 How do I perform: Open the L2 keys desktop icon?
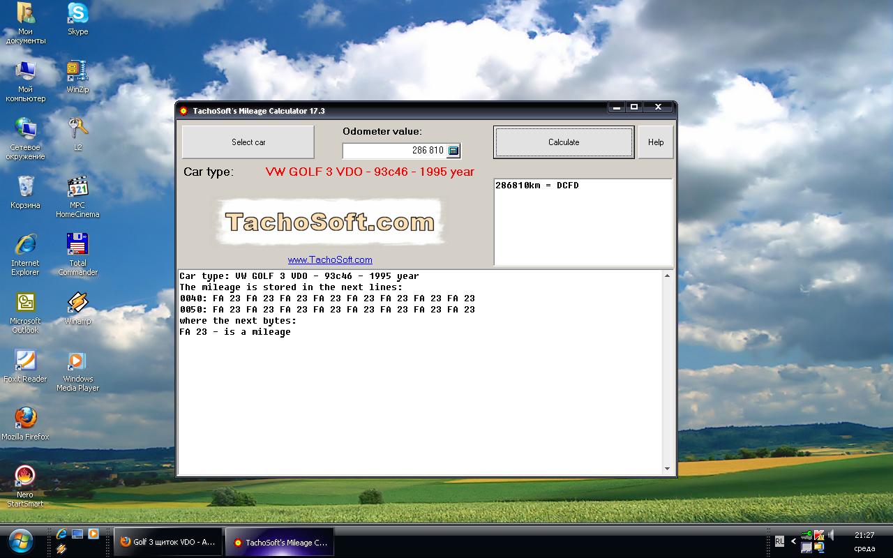coord(78,135)
